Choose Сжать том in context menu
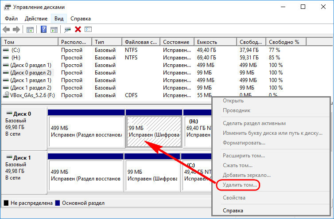Screen dimensions: 334x219 237,165
